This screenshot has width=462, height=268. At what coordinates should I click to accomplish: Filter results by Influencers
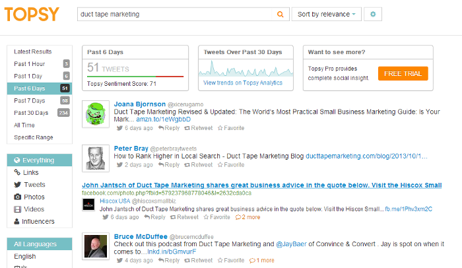click(40, 221)
